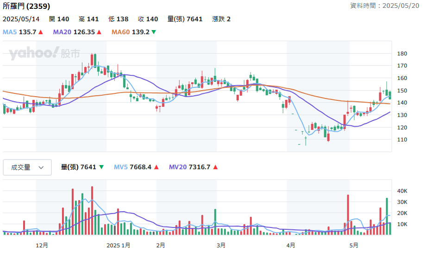The width and height of the screenshot is (426, 258).
Task: Click the highest candlestick near 180 in December
Action: (x=92, y=60)
